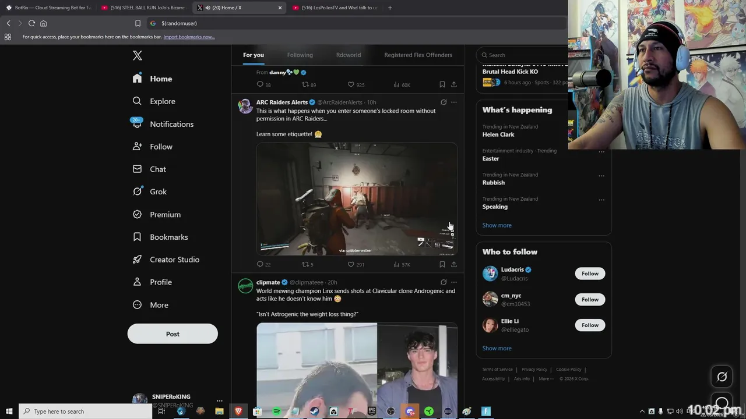The width and height of the screenshot is (746, 419).
Task: Open the Brave browser taskbar icon
Action: 238,411
